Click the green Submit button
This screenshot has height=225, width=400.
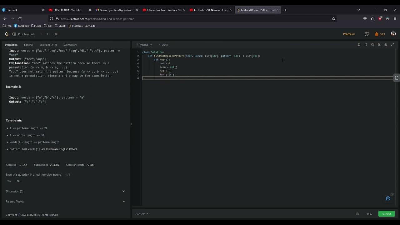coord(387,214)
